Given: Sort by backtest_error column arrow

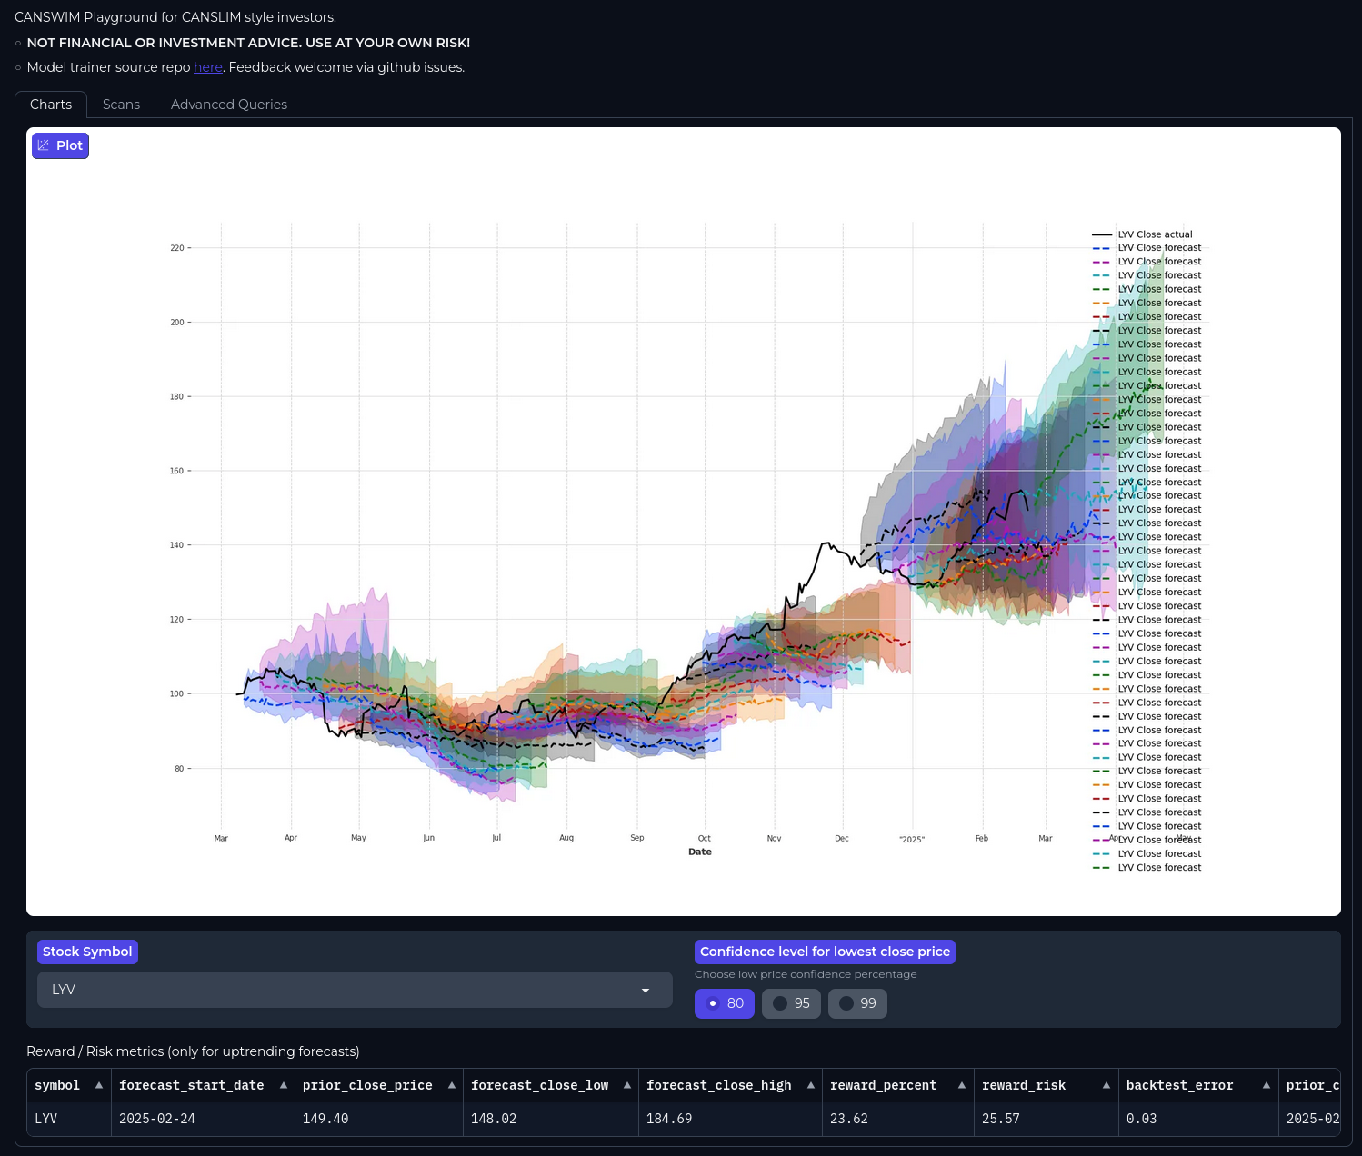Looking at the screenshot, I should coord(1267,1085).
